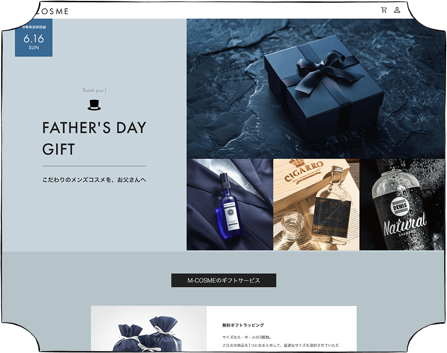This screenshot has height=353, width=447.
Task: Click the CIGARRO crown logo on wooden box
Action: tap(298, 163)
